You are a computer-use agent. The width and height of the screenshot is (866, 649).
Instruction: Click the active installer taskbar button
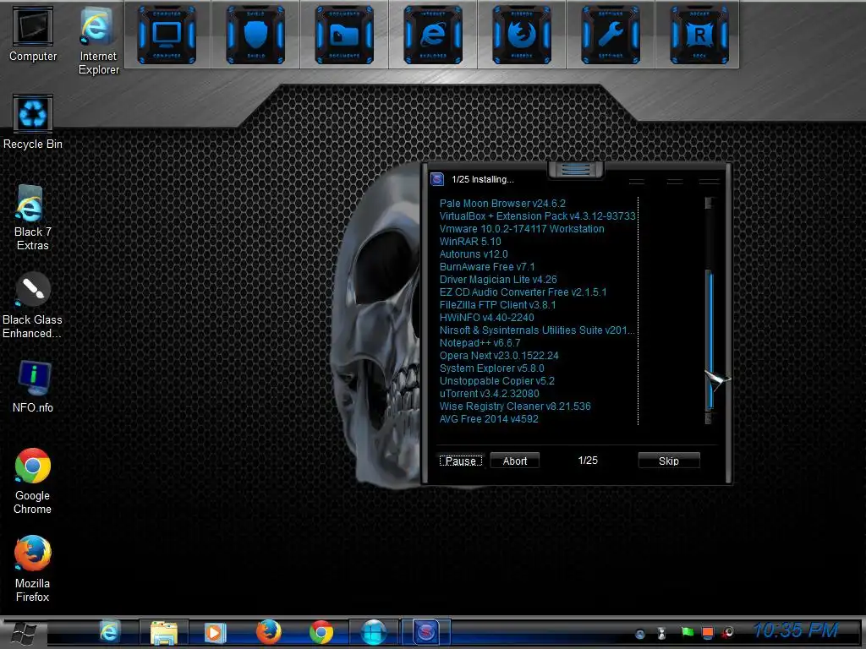[x=426, y=632]
